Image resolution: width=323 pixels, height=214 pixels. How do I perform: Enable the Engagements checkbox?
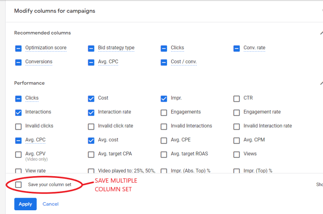point(164,113)
